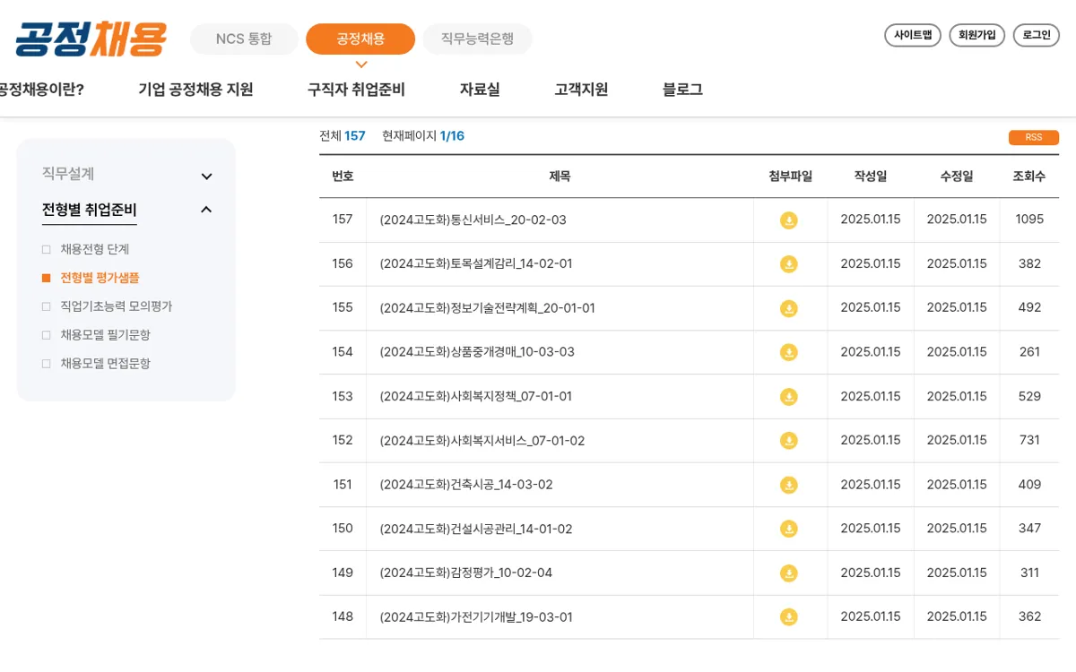Viewport: 1076px width, 672px height.
Task: Click the 수정일 column header
Action: [957, 177]
